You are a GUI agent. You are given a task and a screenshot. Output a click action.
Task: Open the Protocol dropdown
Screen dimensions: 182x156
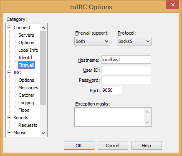click(x=134, y=41)
